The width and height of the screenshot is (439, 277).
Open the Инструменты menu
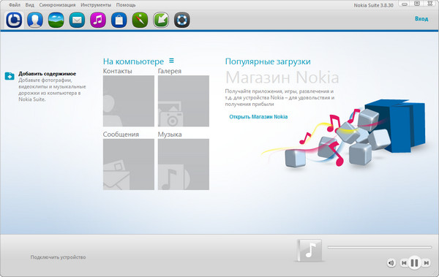point(96,5)
